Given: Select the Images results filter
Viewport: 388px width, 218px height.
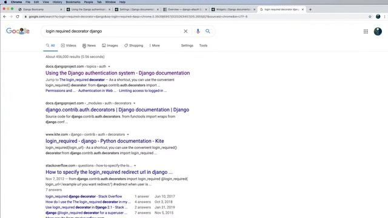Looking at the screenshot, I should coord(110,45).
